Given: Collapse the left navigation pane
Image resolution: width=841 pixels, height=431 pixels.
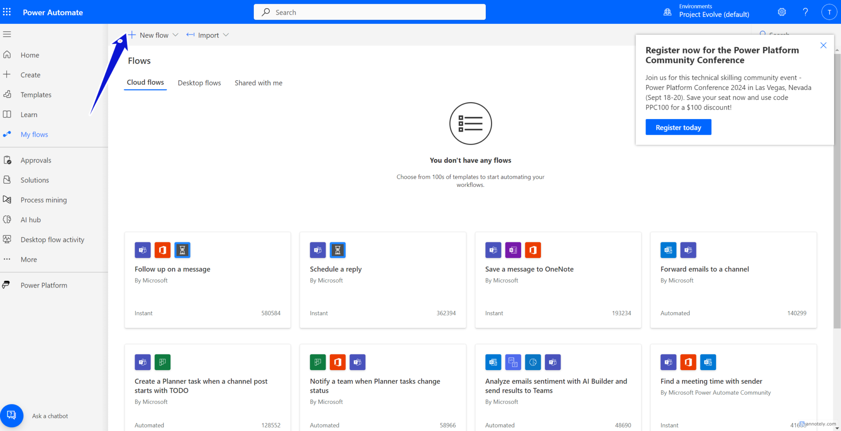Looking at the screenshot, I should pyautogui.click(x=7, y=34).
